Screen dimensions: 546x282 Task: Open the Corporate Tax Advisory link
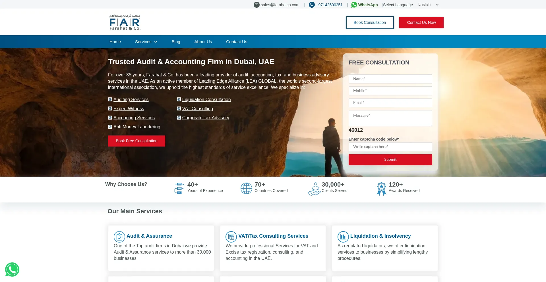[x=205, y=118]
